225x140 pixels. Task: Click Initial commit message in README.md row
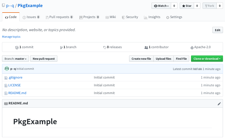click(104, 93)
